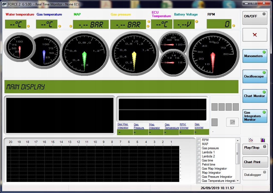Click the checkmark dropdown icon button
The height and width of the screenshot is (193, 273).
click(232, 122)
